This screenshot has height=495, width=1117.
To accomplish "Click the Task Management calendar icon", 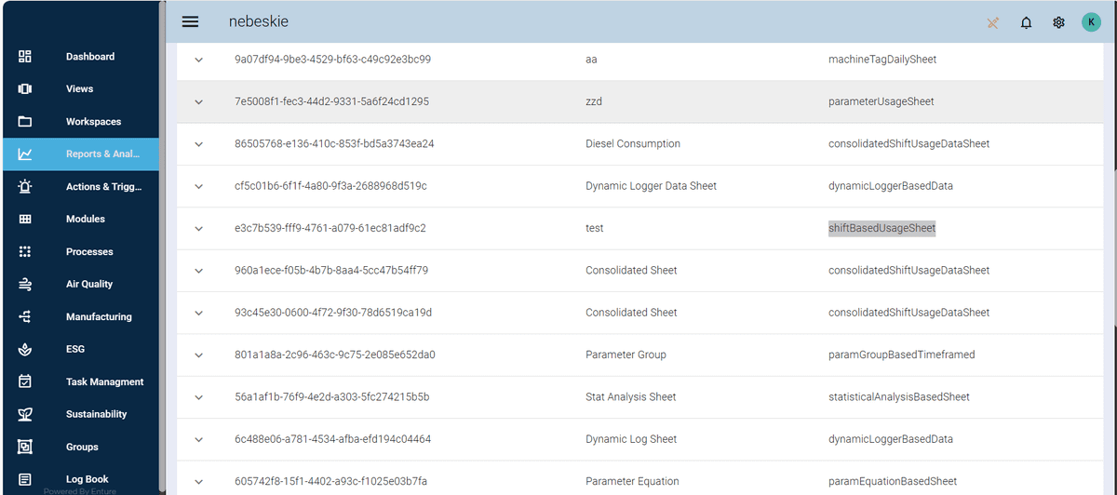I will [25, 381].
